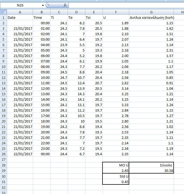Select the Std U value 0.45

tap(116, 182)
